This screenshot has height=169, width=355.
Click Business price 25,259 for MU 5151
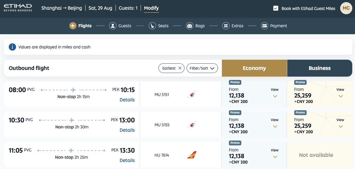tap(303, 95)
